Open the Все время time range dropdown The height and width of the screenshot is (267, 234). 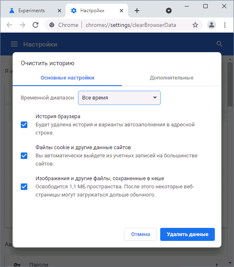coord(119,98)
